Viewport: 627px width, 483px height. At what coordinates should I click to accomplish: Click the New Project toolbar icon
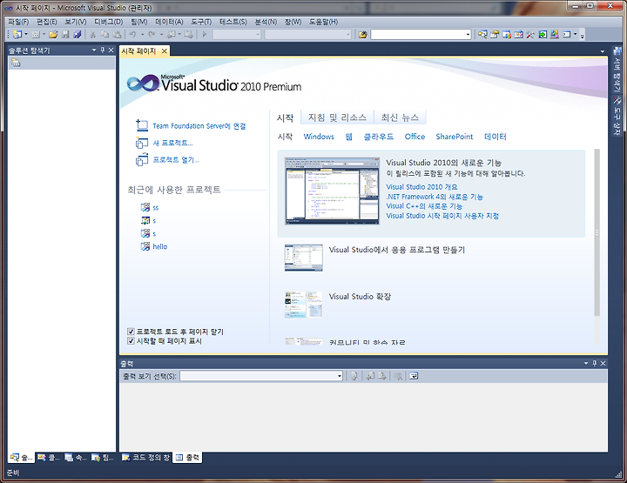coord(17,35)
